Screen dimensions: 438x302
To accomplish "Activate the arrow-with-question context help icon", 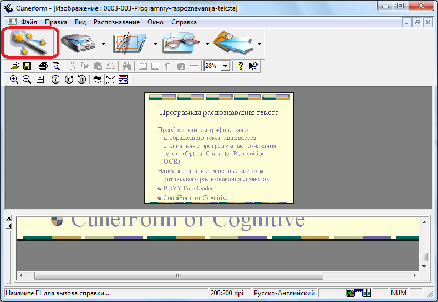I will pos(253,66).
